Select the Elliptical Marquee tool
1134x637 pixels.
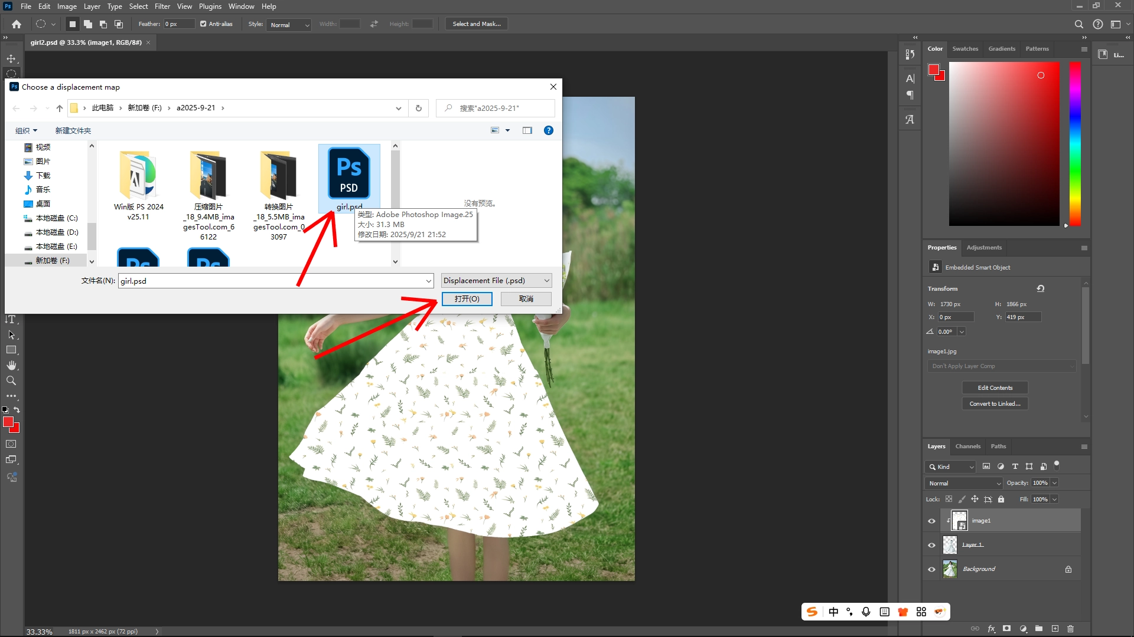coord(11,73)
